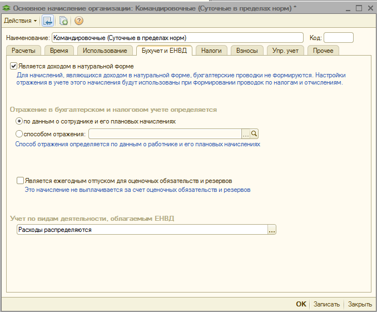Click the magnifier icon beside способом отражения field
This screenshot has height=312, width=377.
(254, 133)
